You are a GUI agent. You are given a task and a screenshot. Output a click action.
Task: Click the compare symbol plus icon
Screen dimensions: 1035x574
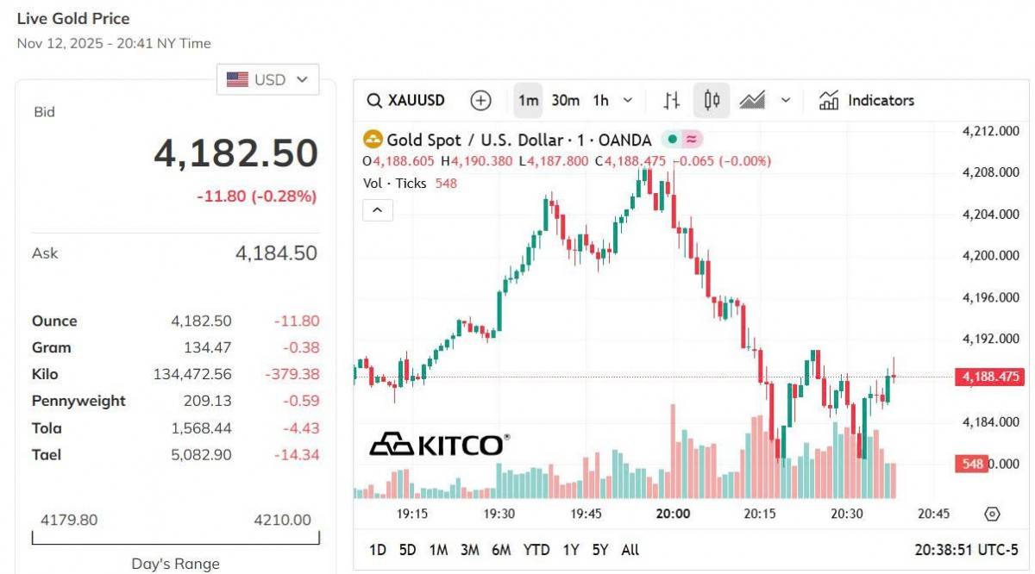pyautogui.click(x=480, y=101)
